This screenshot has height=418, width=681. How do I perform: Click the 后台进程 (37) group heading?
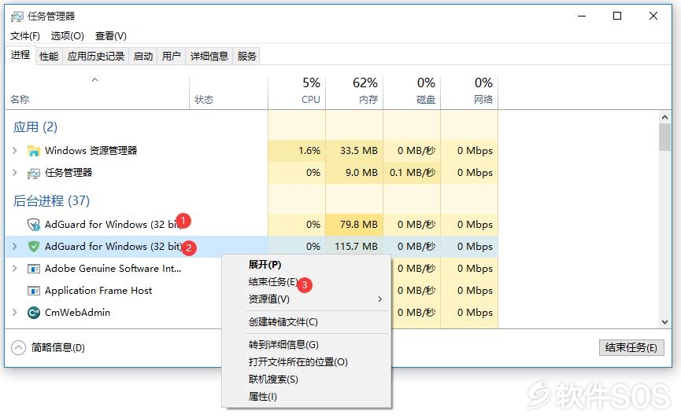point(51,201)
